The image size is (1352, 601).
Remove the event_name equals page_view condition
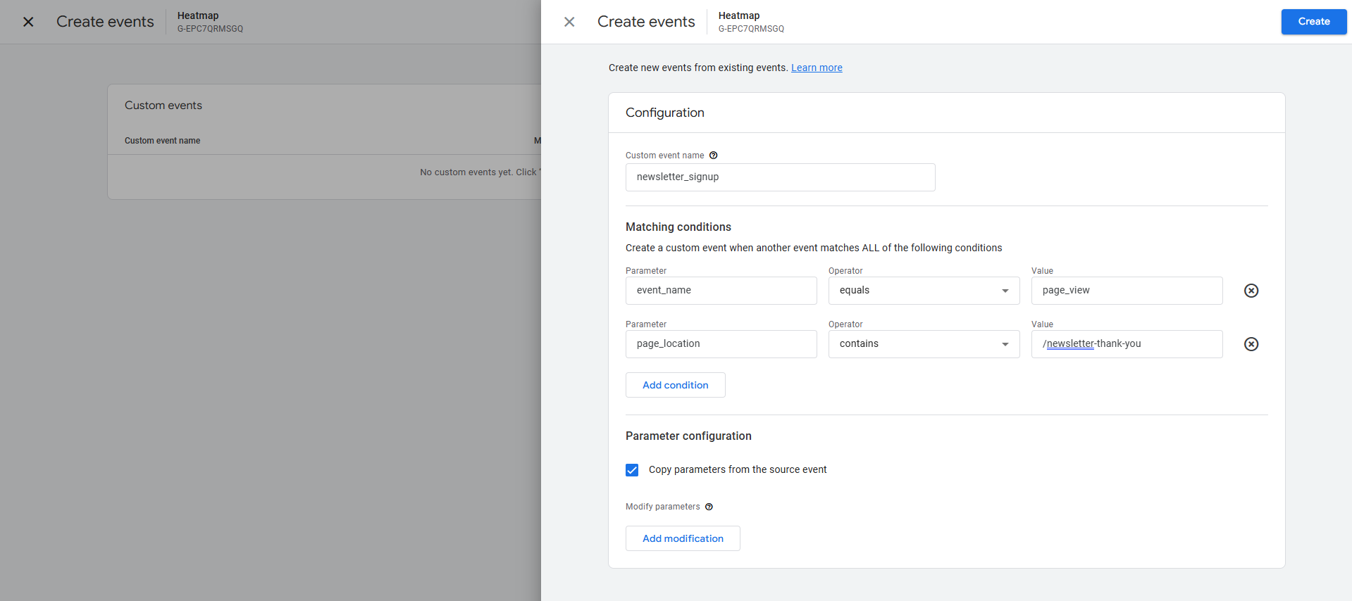(x=1251, y=291)
